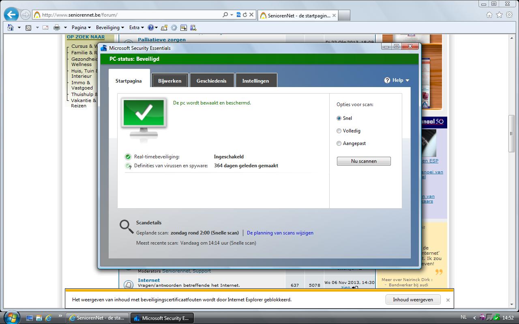The height and width of the screenshot is (324, 519).
Task: Click the 'PC-status: Beveiligd' status text
Action: tap(134, 59)
